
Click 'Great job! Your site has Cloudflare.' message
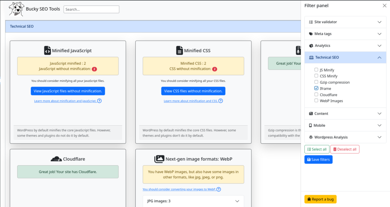[68, 172]
